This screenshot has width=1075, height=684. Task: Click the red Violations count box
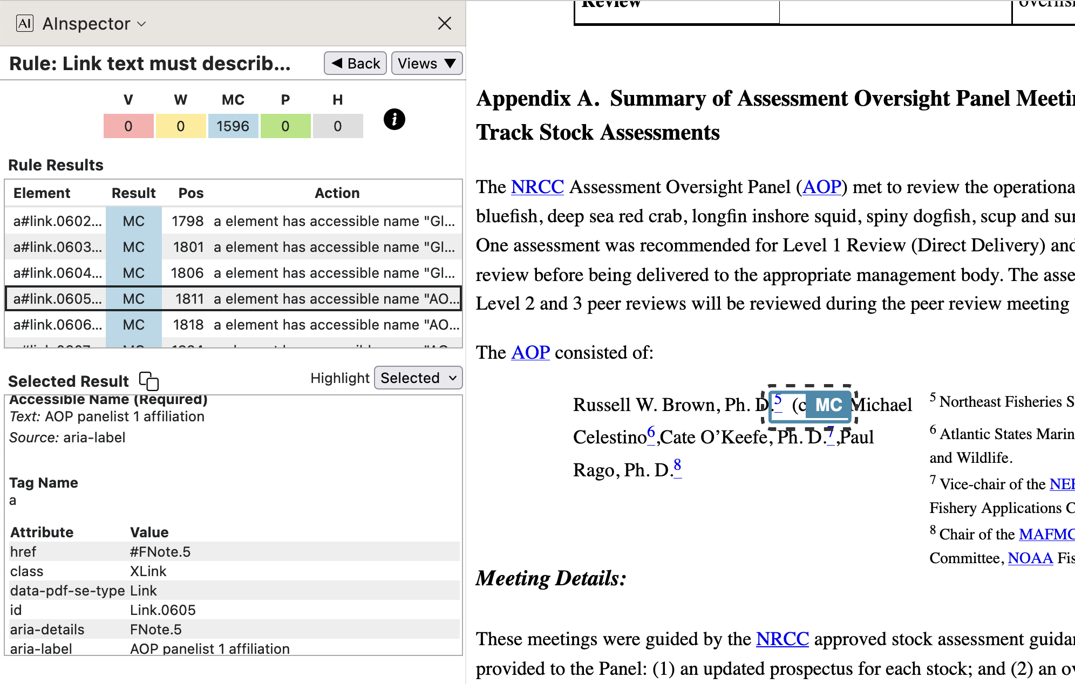128,126
